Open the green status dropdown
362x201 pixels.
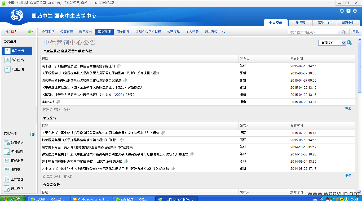[30, 32]
